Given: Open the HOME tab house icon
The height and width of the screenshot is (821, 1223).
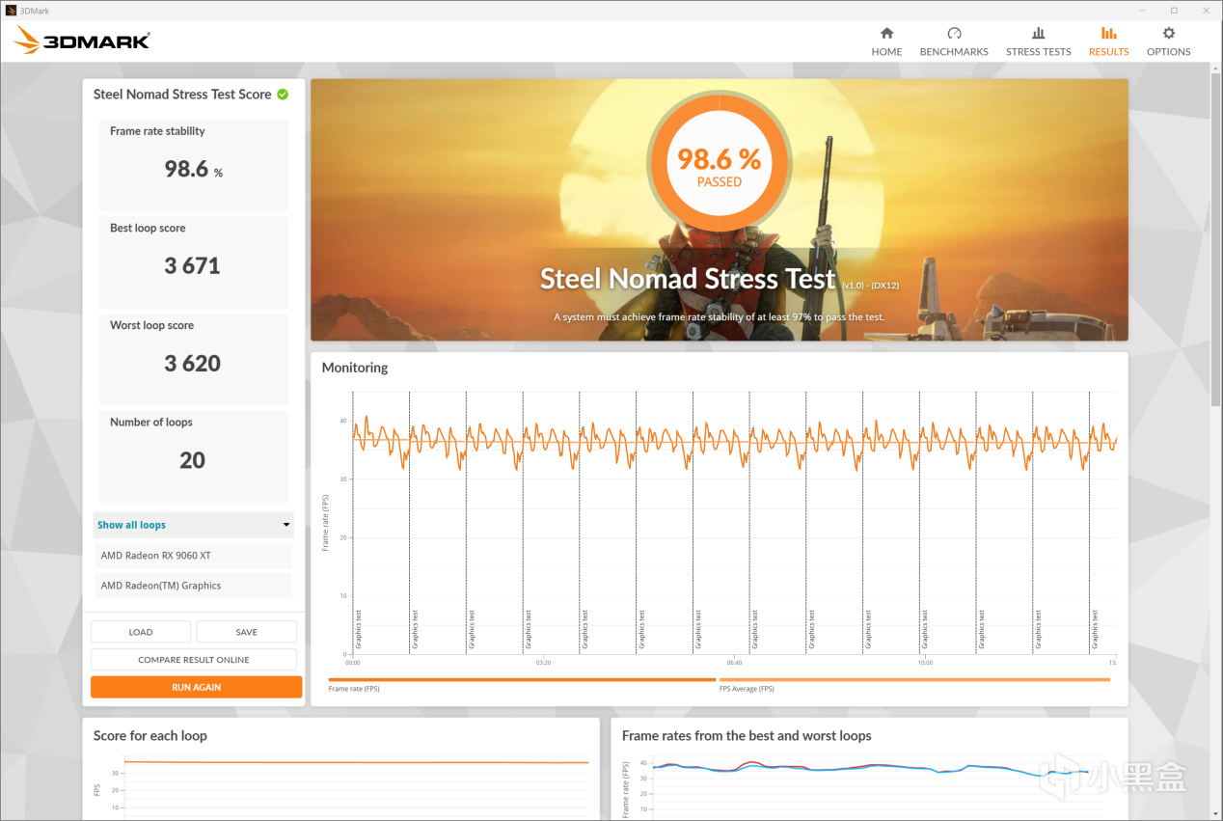Looking at the screenshot, I should [886, 33].
